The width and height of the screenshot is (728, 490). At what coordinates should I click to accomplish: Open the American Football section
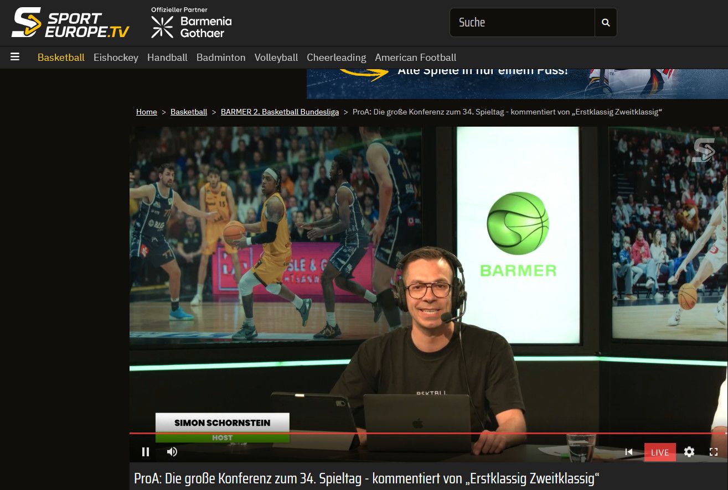point(416,58)
